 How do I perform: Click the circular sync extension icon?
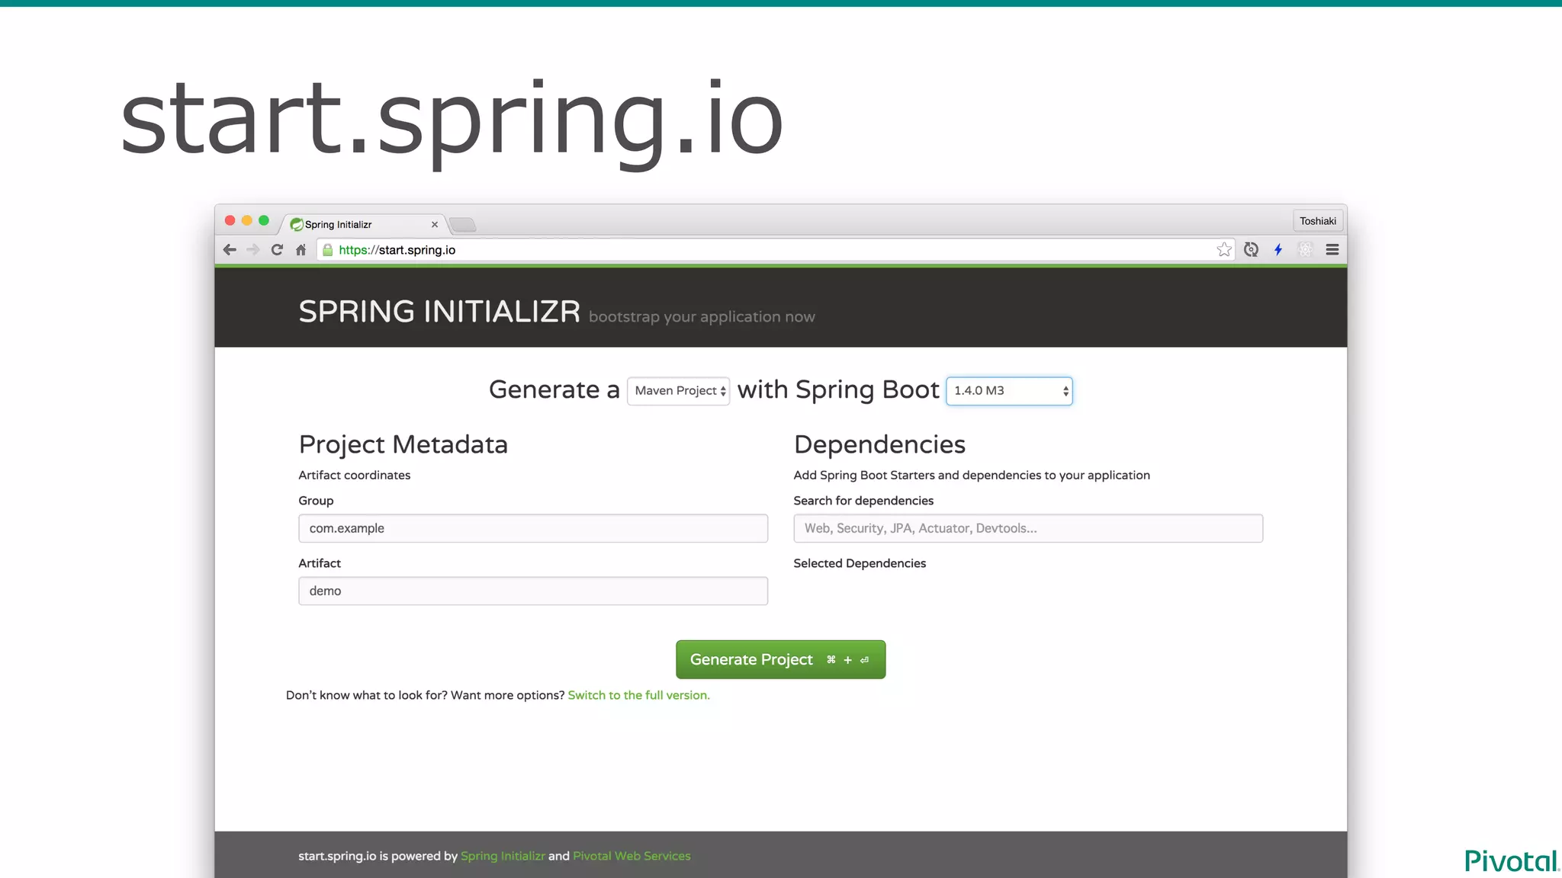pos(1251,250)
